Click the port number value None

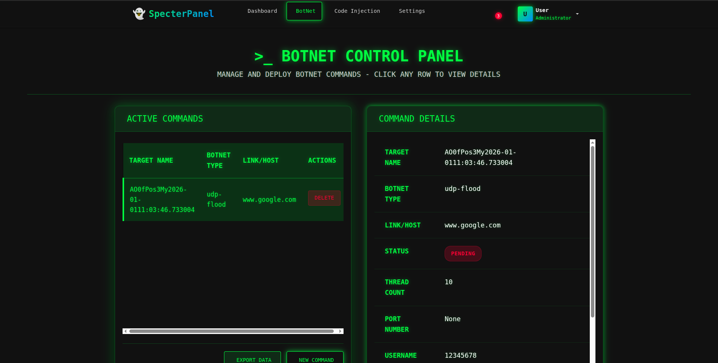tap(453, 319)
